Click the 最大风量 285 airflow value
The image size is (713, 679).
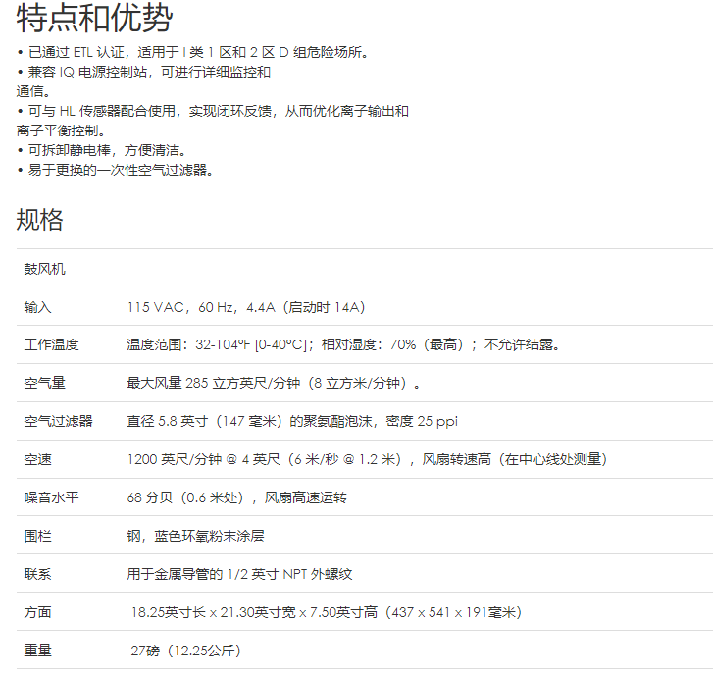coord(277,384)
